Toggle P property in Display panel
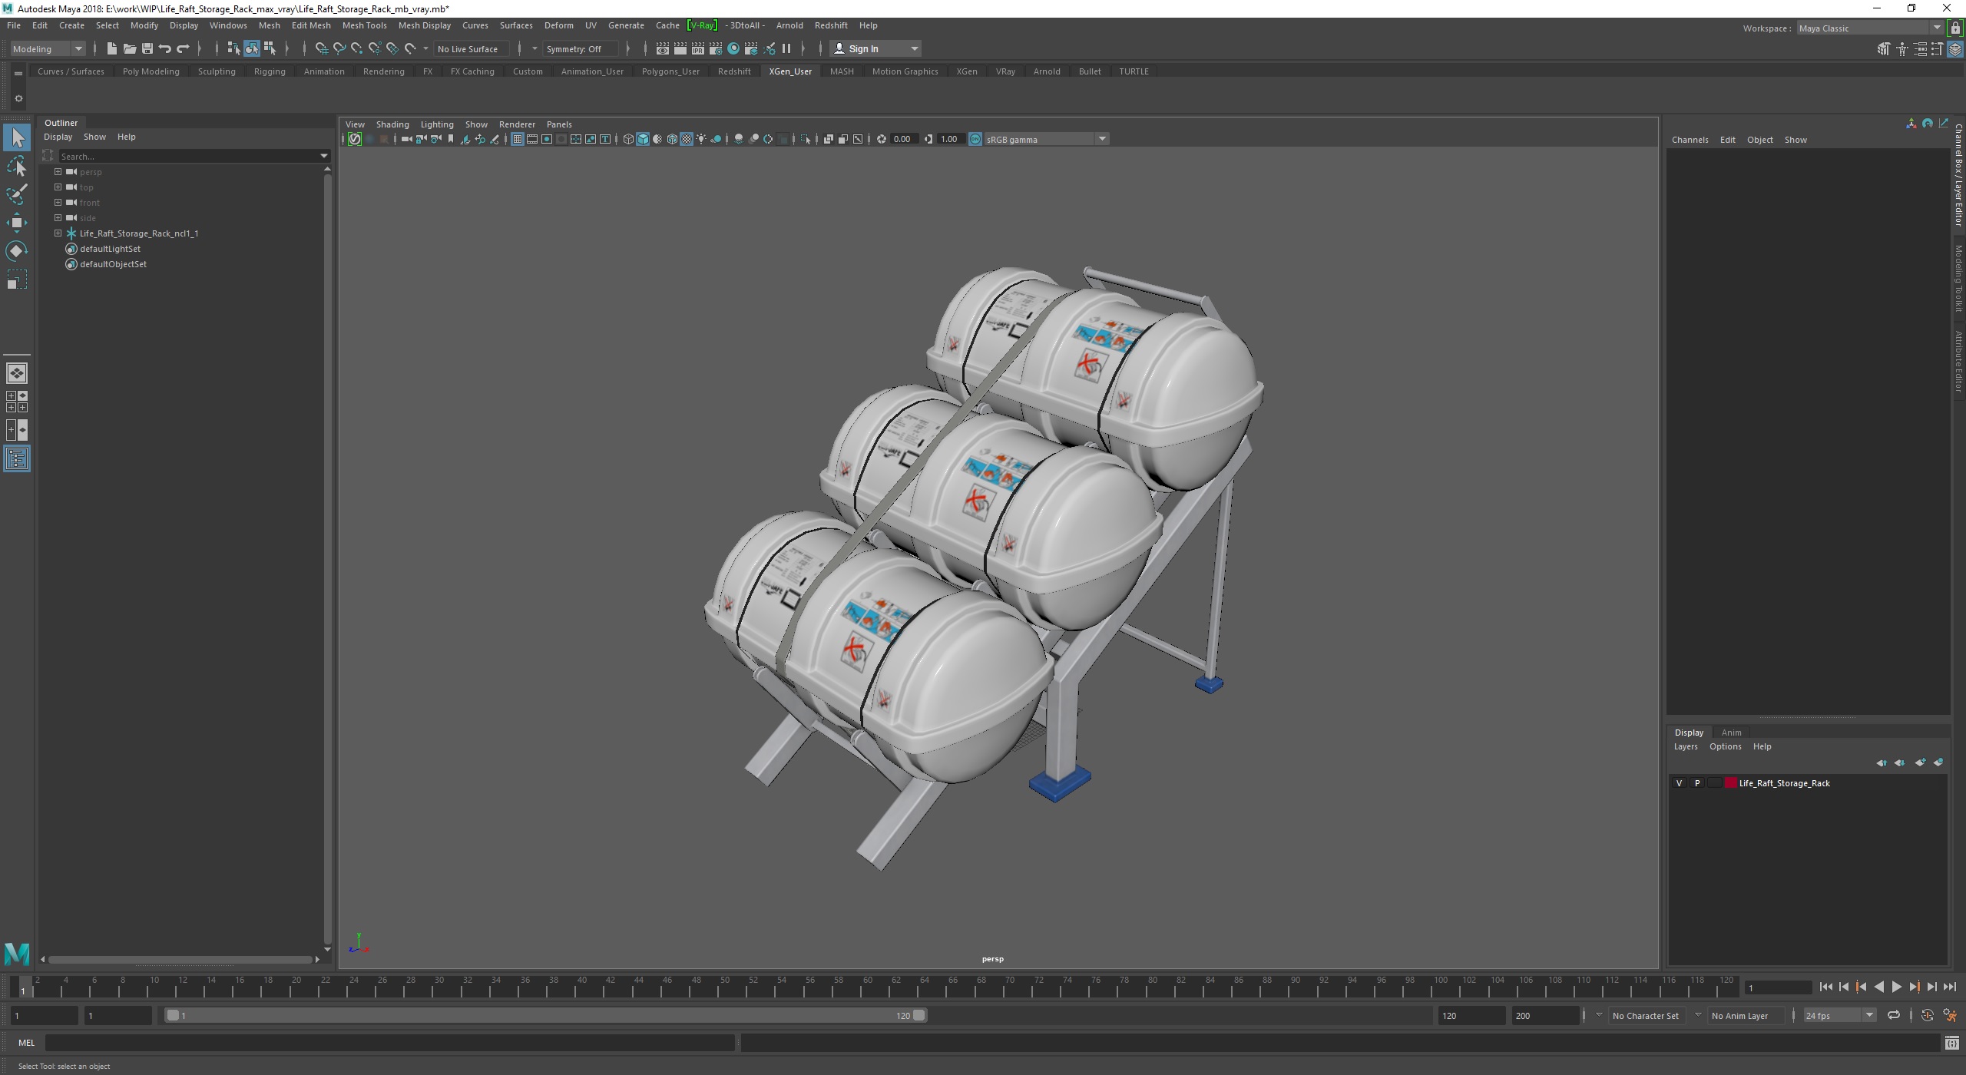Viewport: 1966px width, 1075px height. point(1695,782)
